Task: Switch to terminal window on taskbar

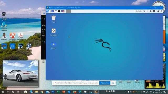Action: click(x=91, y=92)
